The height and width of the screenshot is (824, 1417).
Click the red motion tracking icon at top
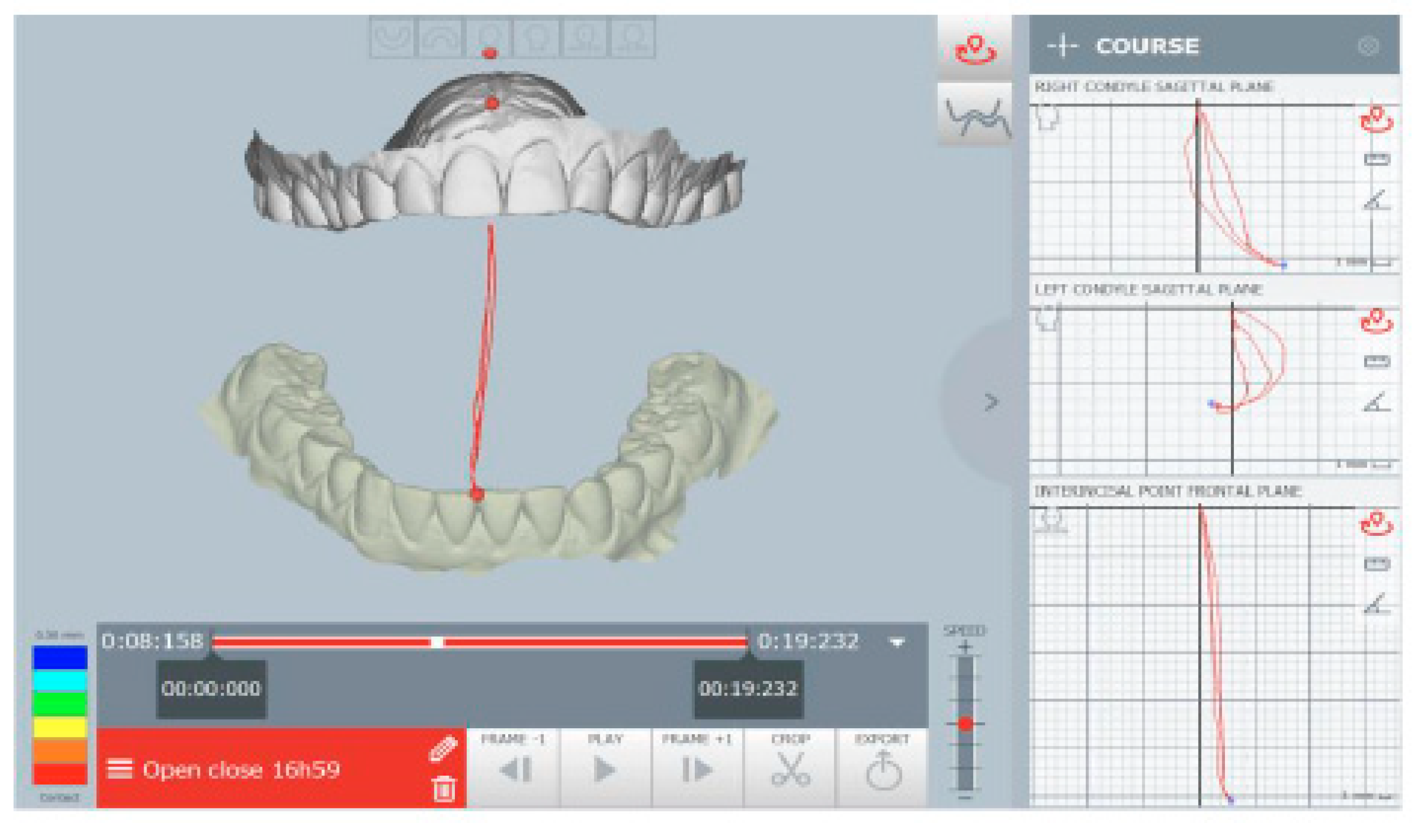click(x=975, y=49)
